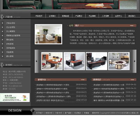Click the carousel left arrow button
Screen dimensions: 140x137
click(x=36, y=61)
